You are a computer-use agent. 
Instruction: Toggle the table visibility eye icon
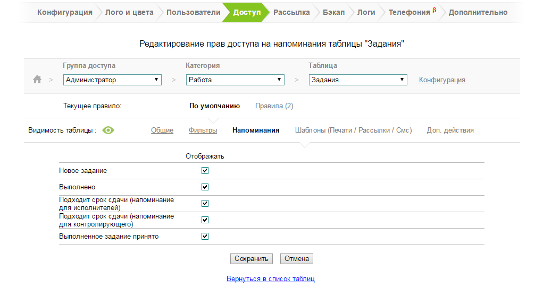pyautogui.click(x=108, y=130)
